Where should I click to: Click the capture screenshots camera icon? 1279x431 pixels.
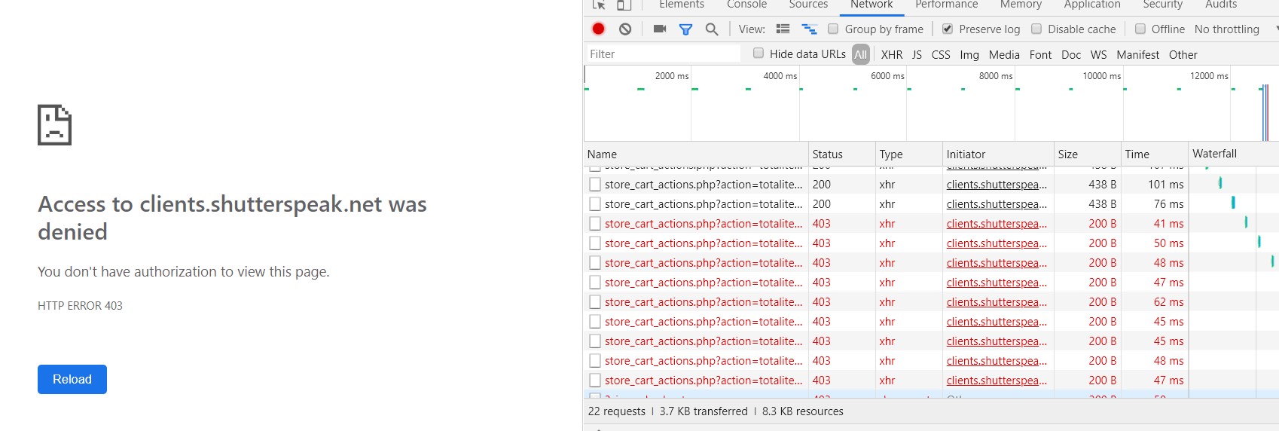point(660,29)
